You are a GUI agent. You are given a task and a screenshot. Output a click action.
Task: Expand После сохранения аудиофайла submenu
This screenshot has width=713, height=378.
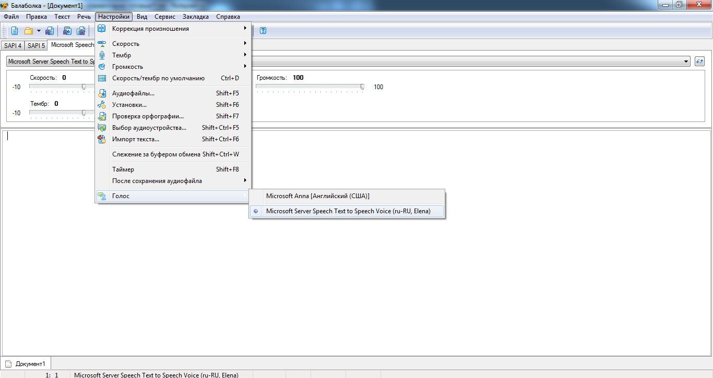coord(173,181)
